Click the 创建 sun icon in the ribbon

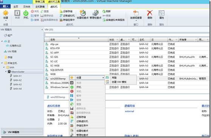pos(6,13)
